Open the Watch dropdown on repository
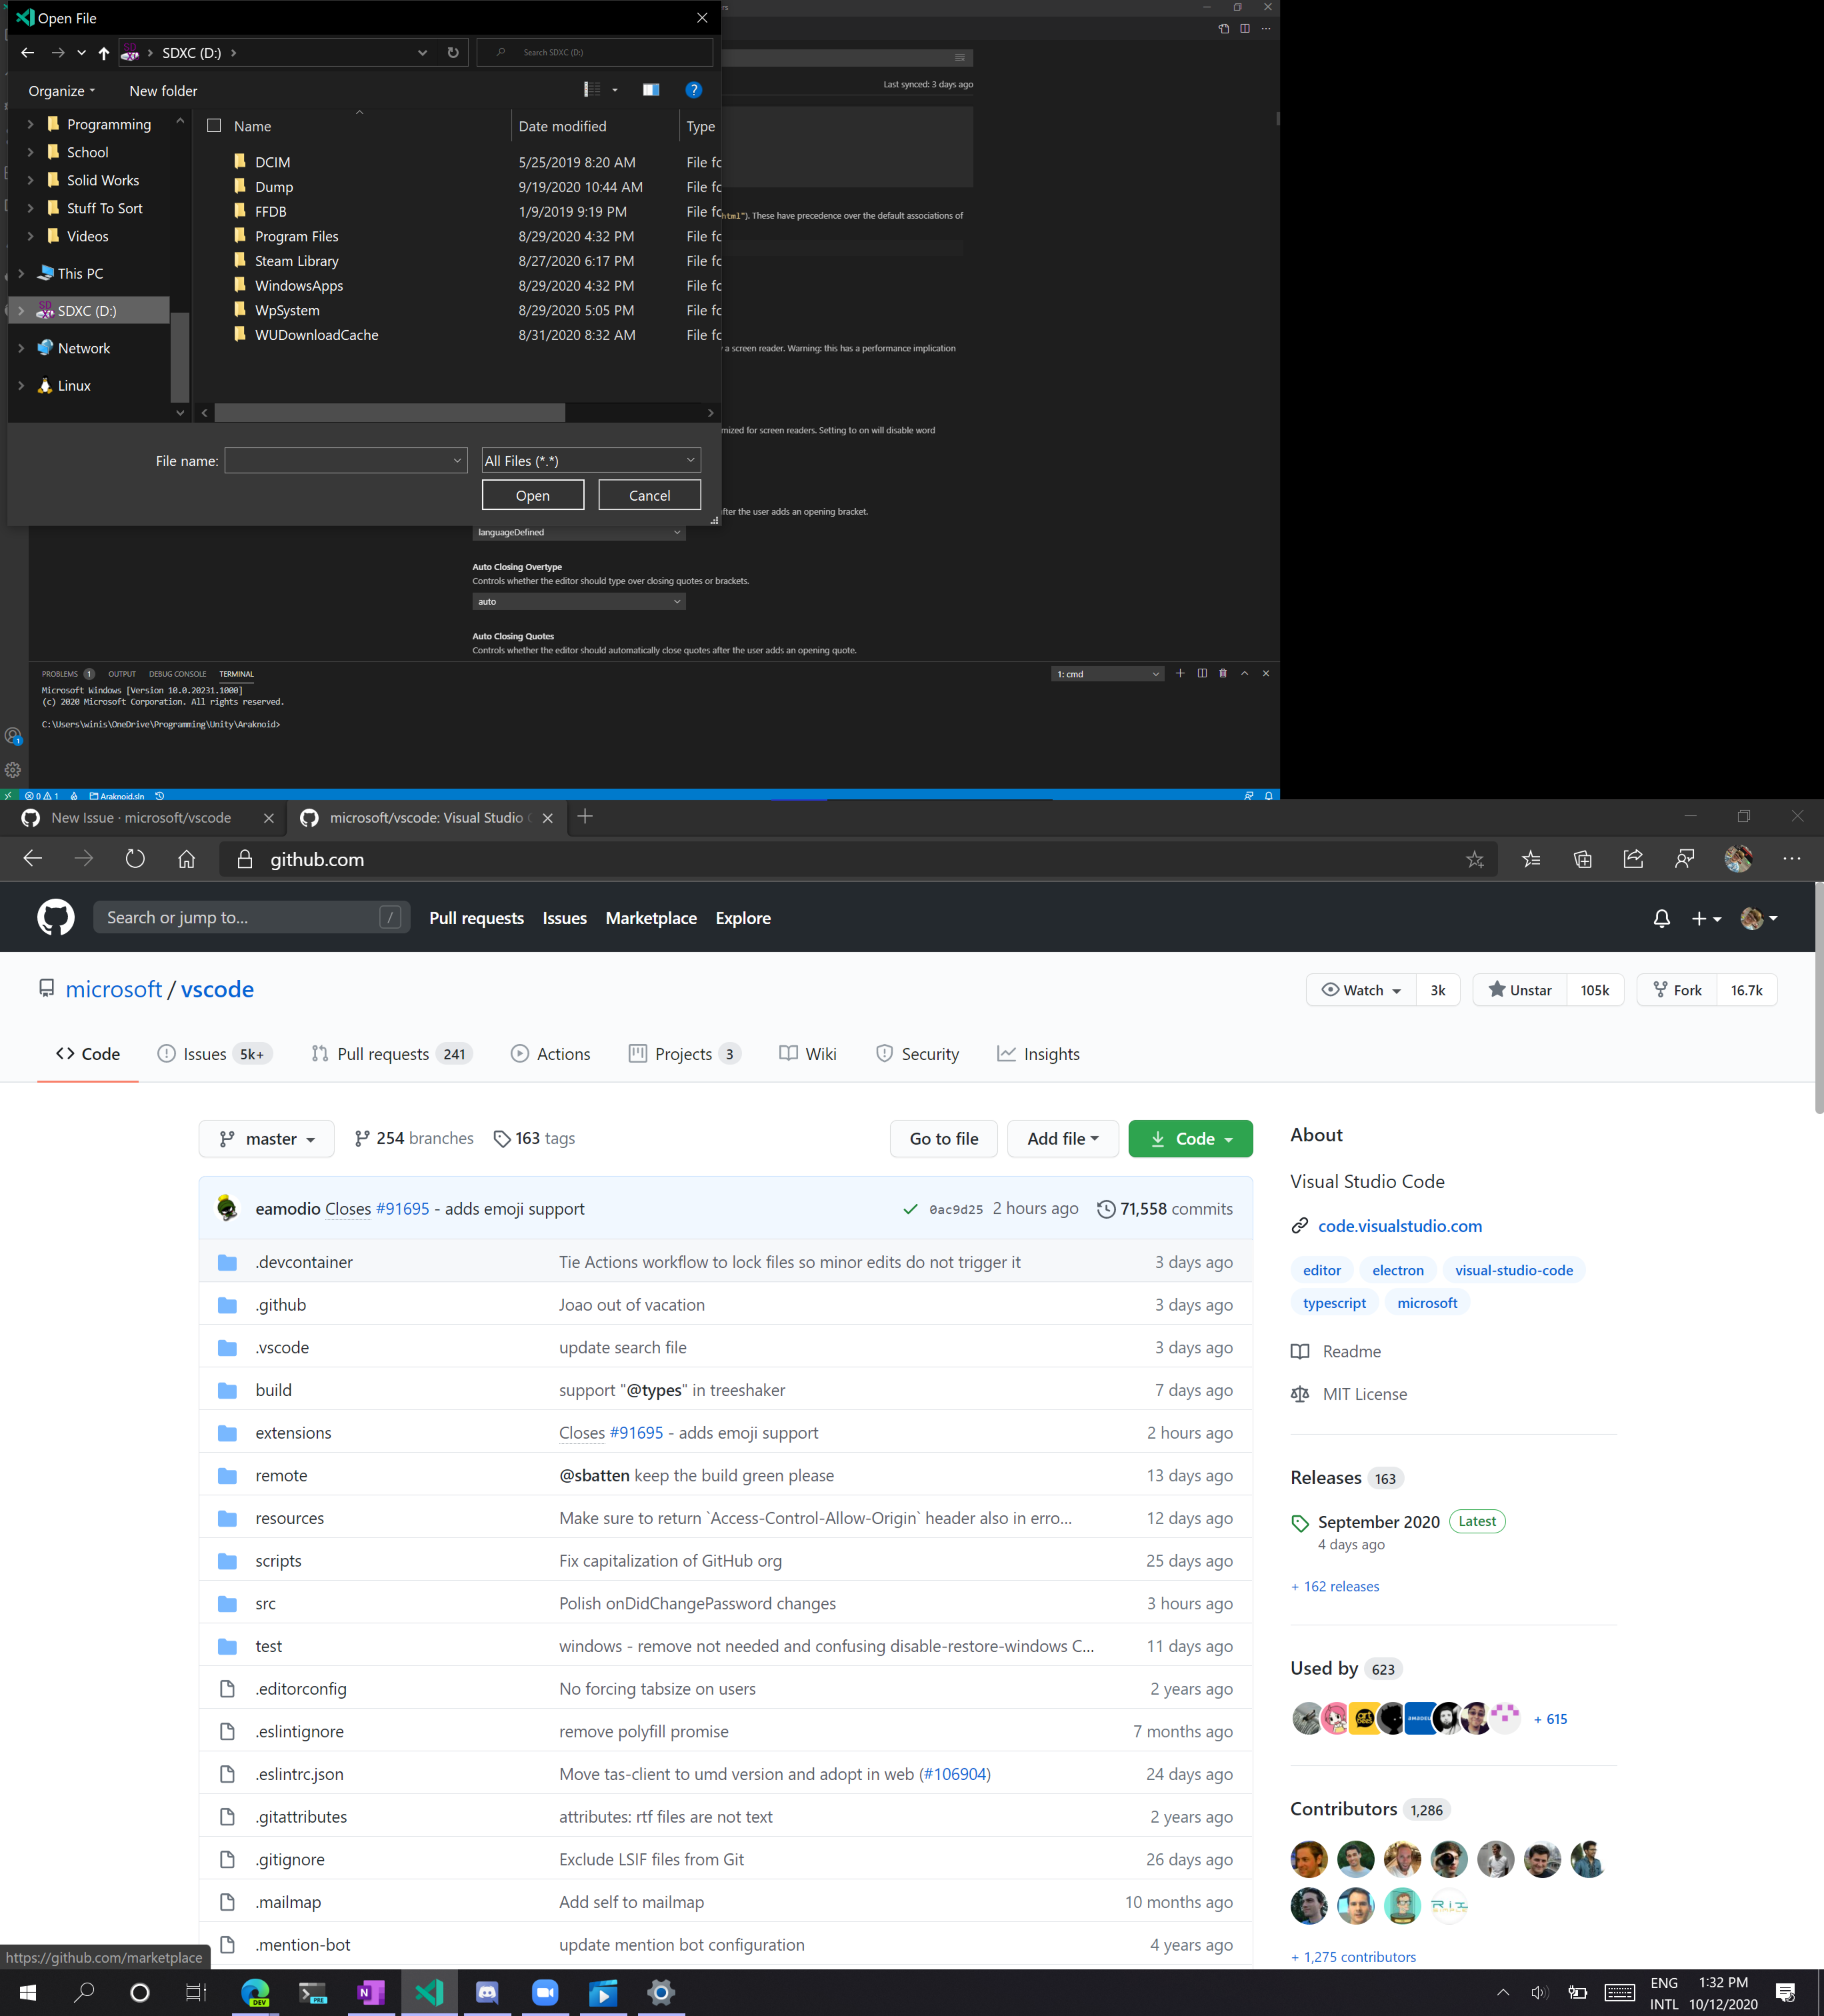The width and height of the screenshot is (1824, 2016). [x=1361, y=990]
